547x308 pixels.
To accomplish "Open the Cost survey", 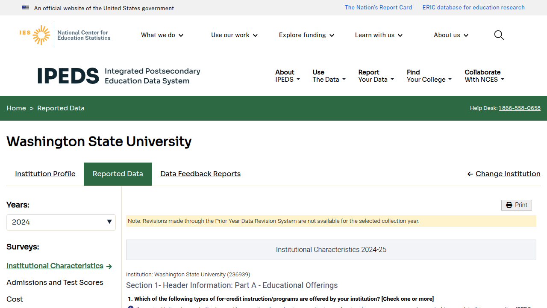I will click(x=15, y=299).
